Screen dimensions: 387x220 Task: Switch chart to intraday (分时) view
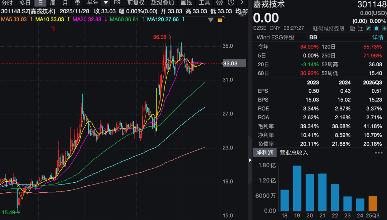click(7, 3)
